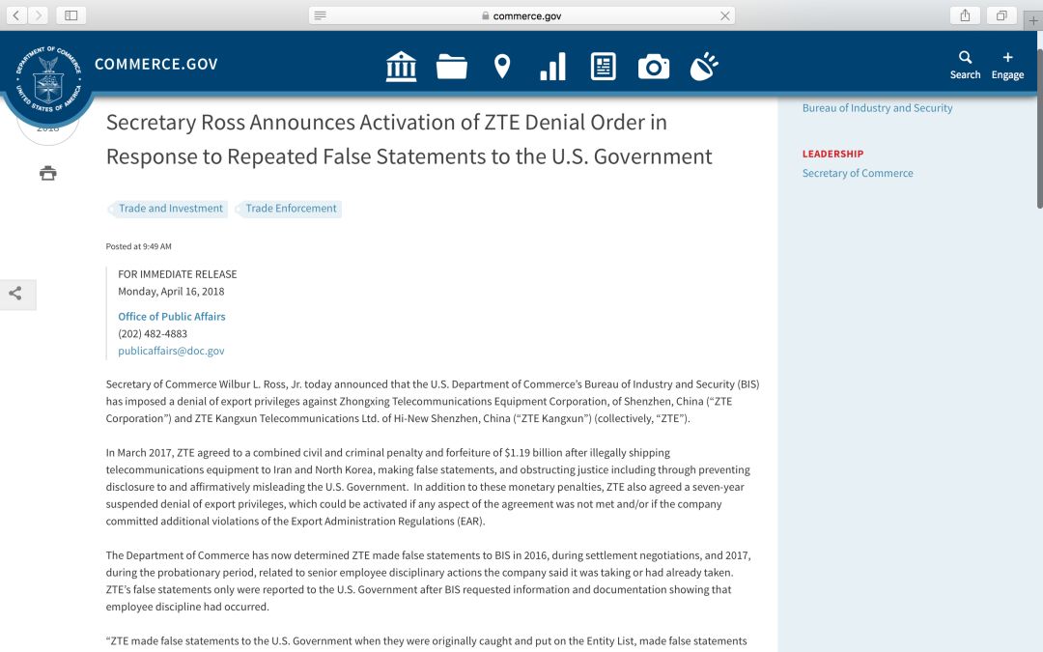1043x652 pixels.
Task: Select the Trade Enforcement tag
Action: pyautogui.click(x=290, y=209)
